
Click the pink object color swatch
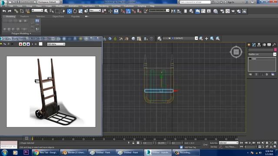(x=275, y=50)
